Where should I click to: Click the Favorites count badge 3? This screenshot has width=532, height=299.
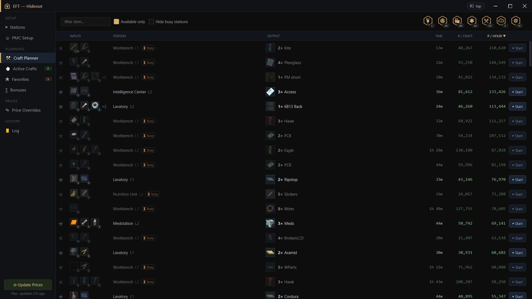(48, 79)
